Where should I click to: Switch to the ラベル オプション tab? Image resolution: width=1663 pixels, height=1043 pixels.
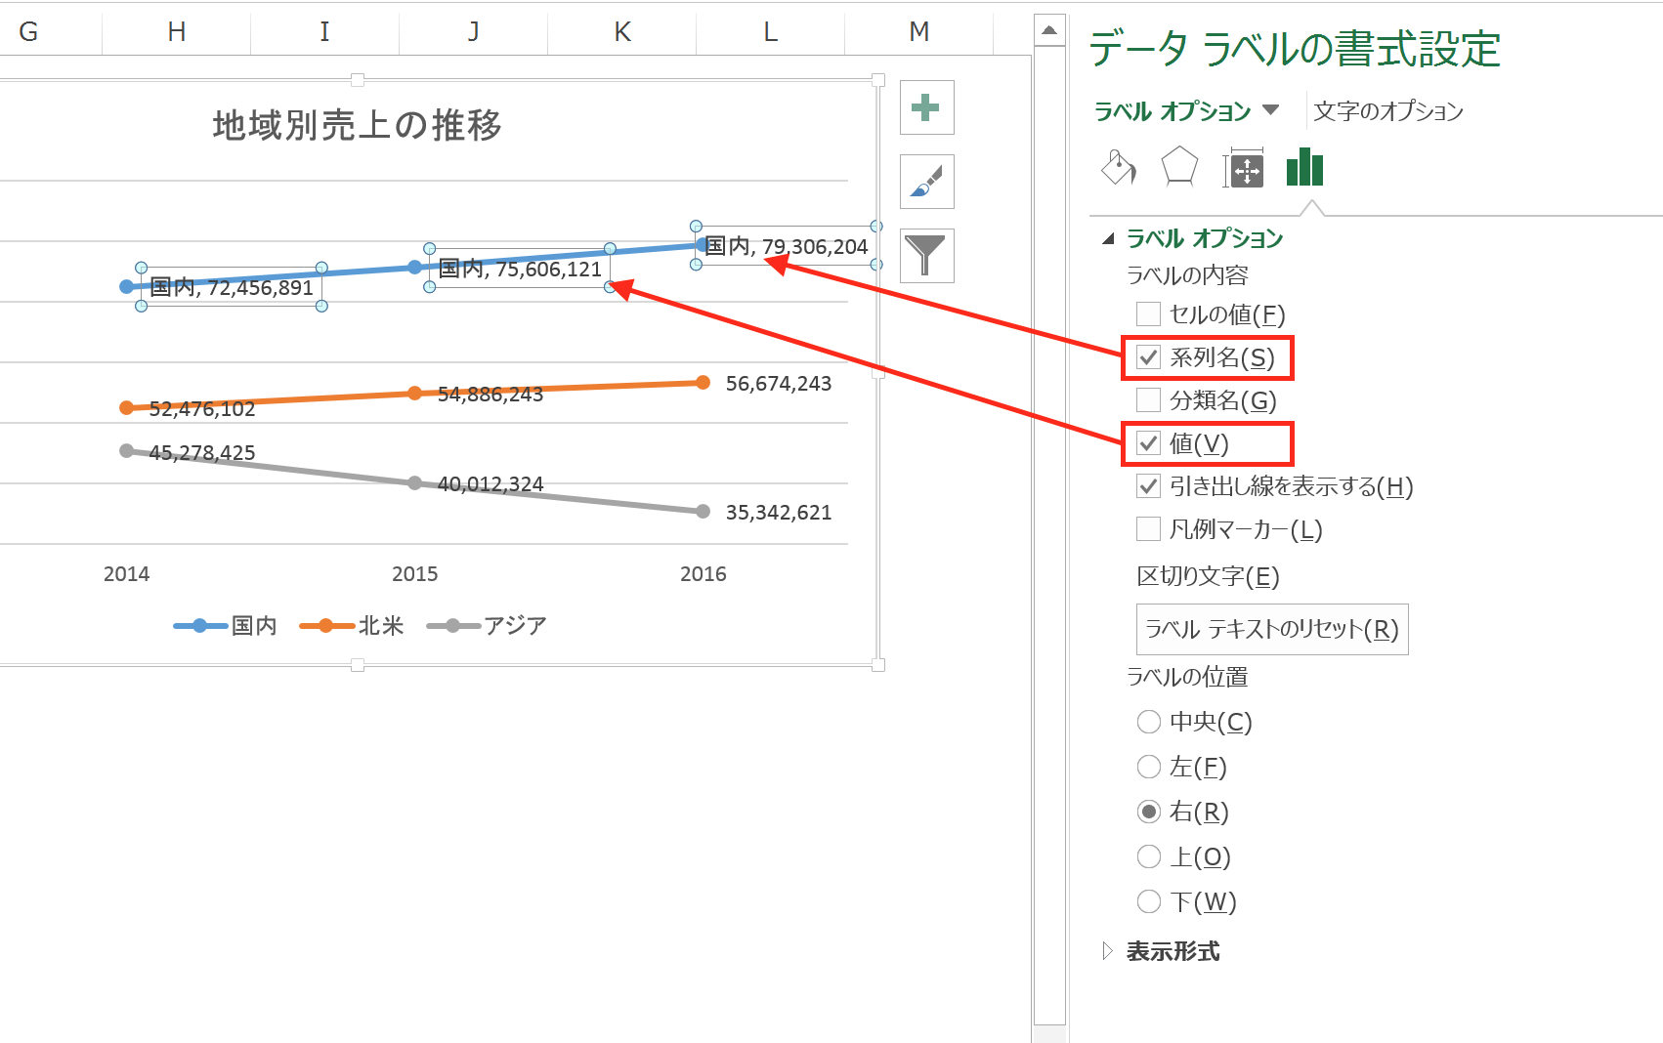[1172, 110]
